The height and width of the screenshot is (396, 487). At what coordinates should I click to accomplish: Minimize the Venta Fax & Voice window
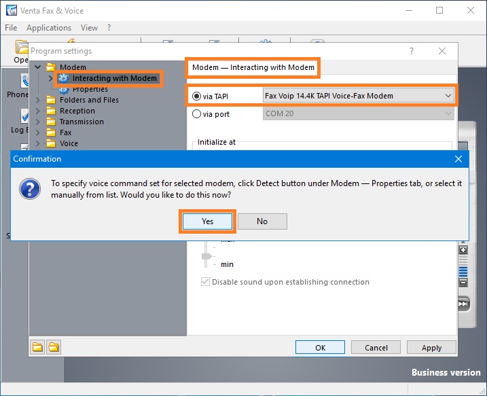coord(409,11)
